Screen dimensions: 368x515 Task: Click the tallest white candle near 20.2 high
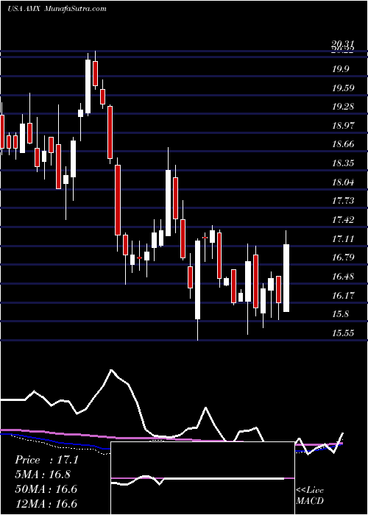click(x=88, y=86)
